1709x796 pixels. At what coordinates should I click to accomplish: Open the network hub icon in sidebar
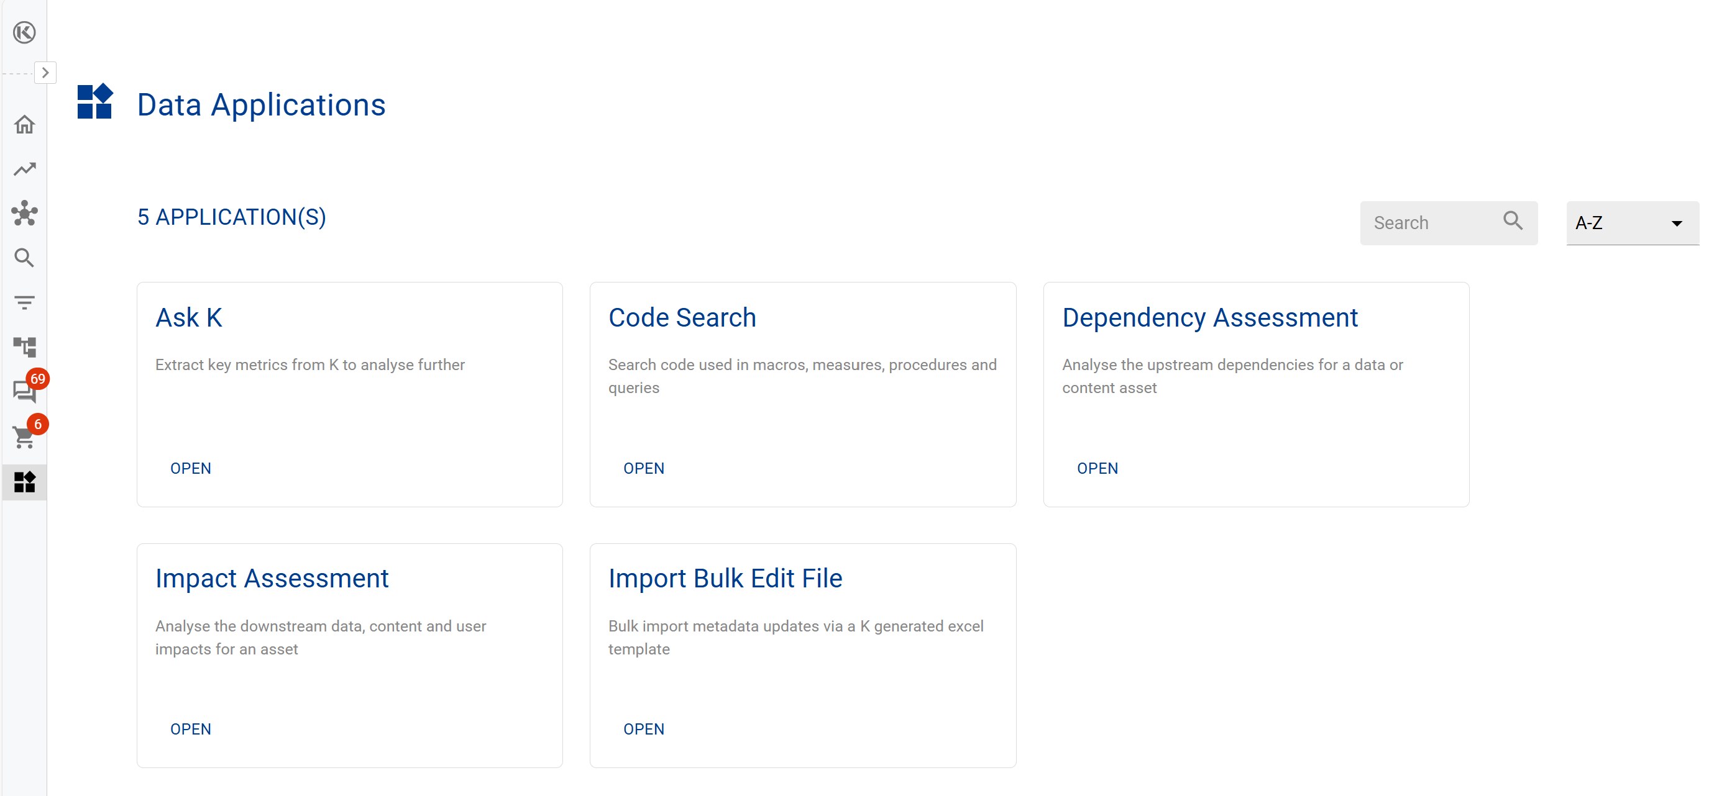point(24,214)
